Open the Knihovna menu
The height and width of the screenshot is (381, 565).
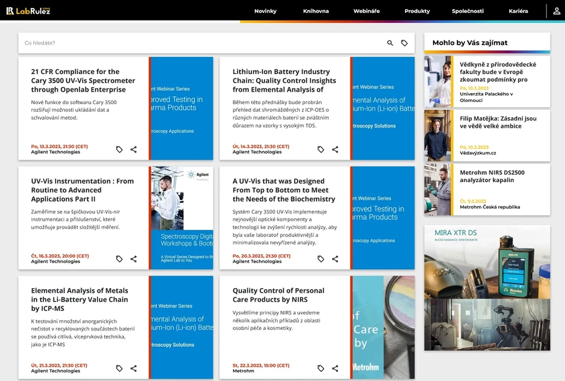pyautogui.click(x=316, y=11)
